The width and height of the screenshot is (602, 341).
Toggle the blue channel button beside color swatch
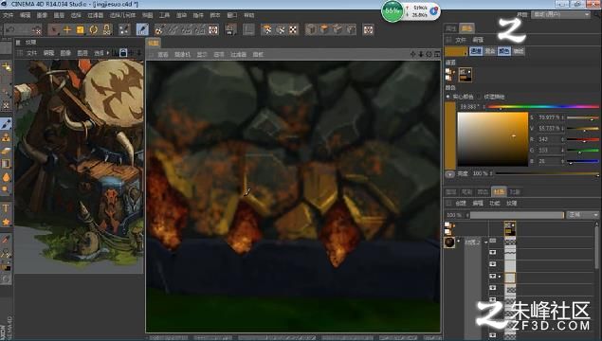[476, 51]
